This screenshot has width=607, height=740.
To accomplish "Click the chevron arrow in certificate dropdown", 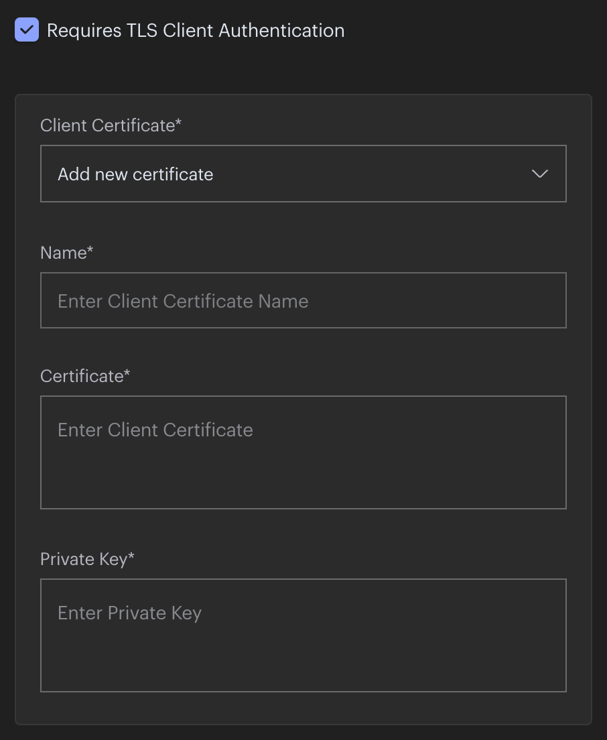I will 539,174.
